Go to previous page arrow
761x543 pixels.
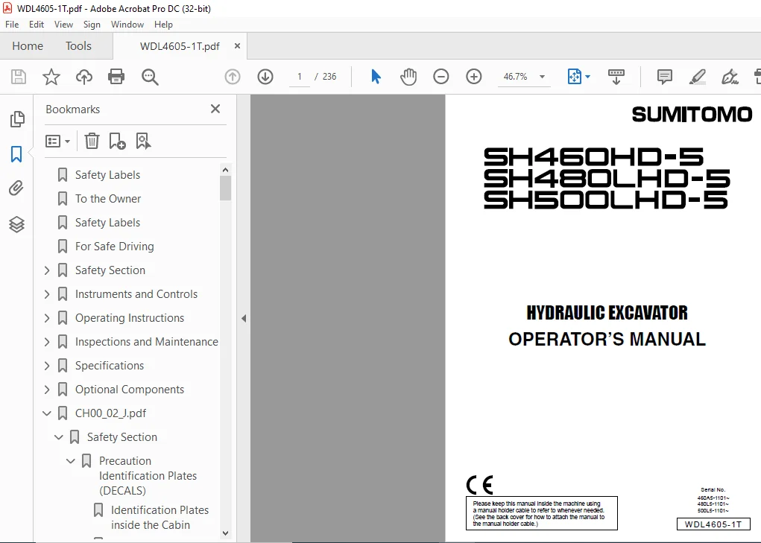click(233, 77)
